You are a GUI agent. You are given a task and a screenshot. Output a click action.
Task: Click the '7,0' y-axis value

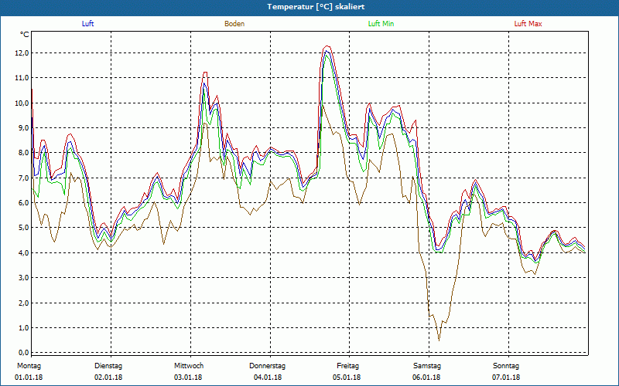pos(23,178)
